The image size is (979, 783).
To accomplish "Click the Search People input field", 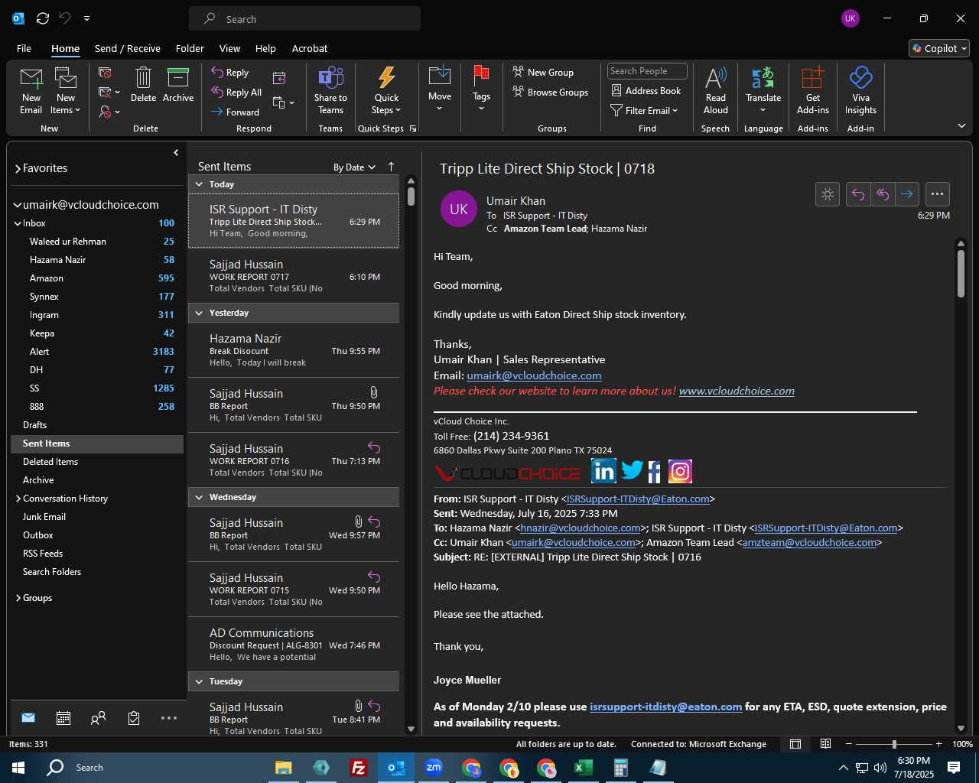I will pyautogui.click(x=647, y=71).
